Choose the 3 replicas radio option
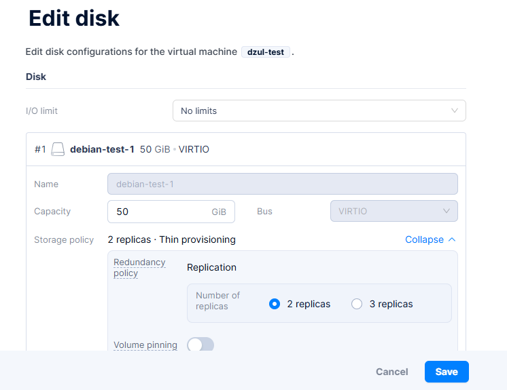Screen dimensions: 507x390 pyautogui.click(x=357, y=304)
